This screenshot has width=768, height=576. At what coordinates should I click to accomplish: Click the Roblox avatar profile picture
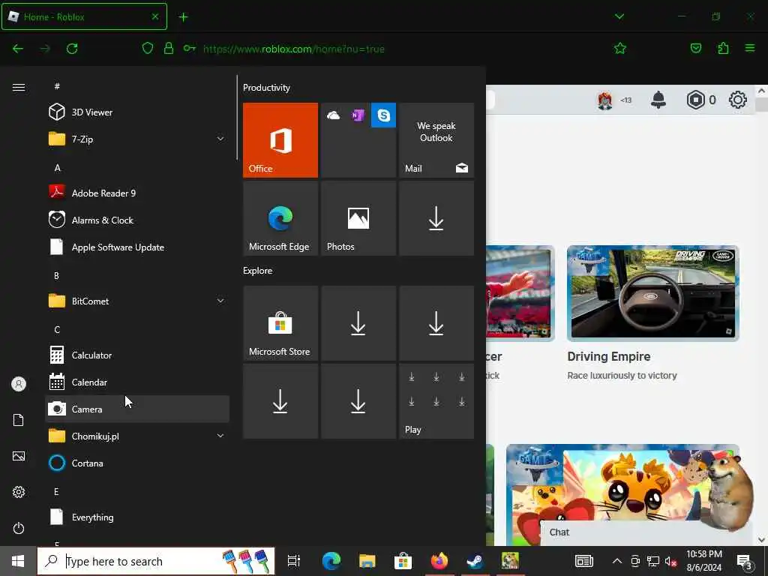605,100
